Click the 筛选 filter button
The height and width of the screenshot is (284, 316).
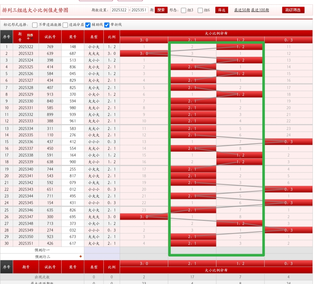(222, 10)
